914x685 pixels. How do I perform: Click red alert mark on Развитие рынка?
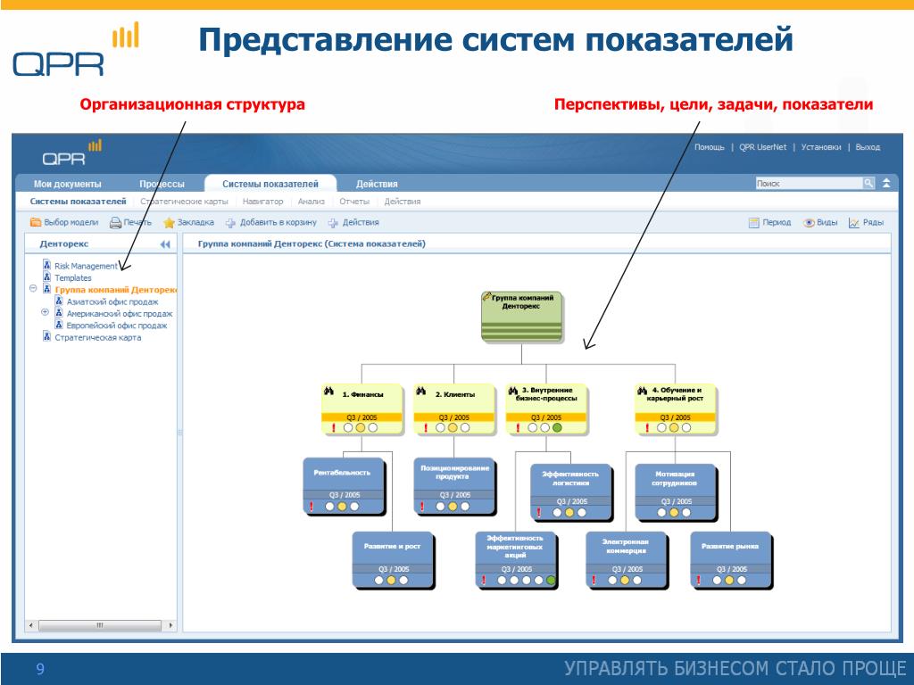(x=698, y=580)
